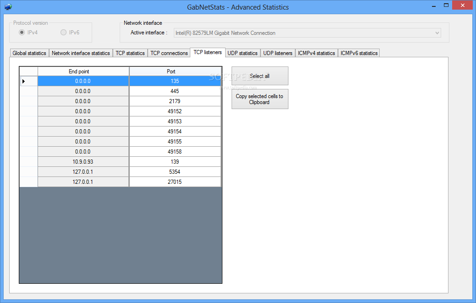476x303 pixels.
Task: Click the GabNetStats app icon in title bar
Action: [8, 7]
